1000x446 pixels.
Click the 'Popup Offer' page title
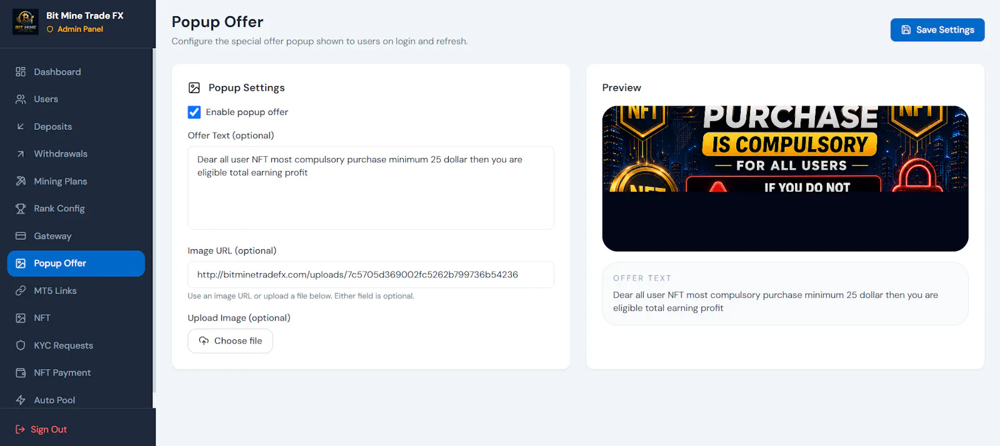[217, 22]
